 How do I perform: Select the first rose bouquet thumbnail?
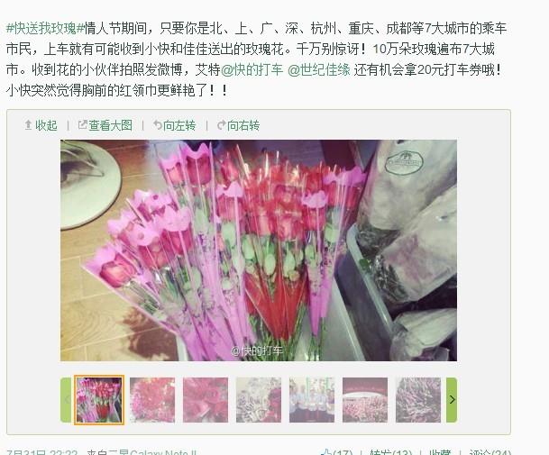tap(99, 400)
